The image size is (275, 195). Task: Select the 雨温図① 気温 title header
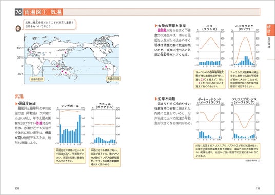click(x=43, y=12)
